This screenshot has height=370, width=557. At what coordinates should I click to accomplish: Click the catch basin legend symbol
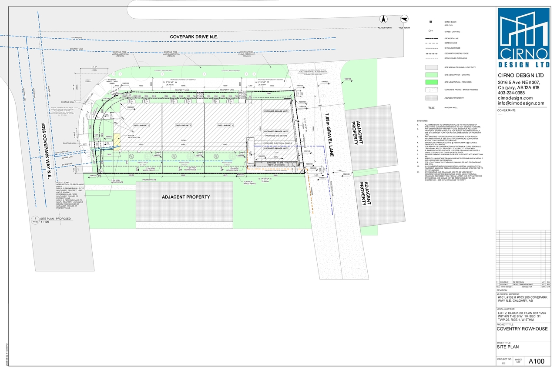tap(430, 22)
